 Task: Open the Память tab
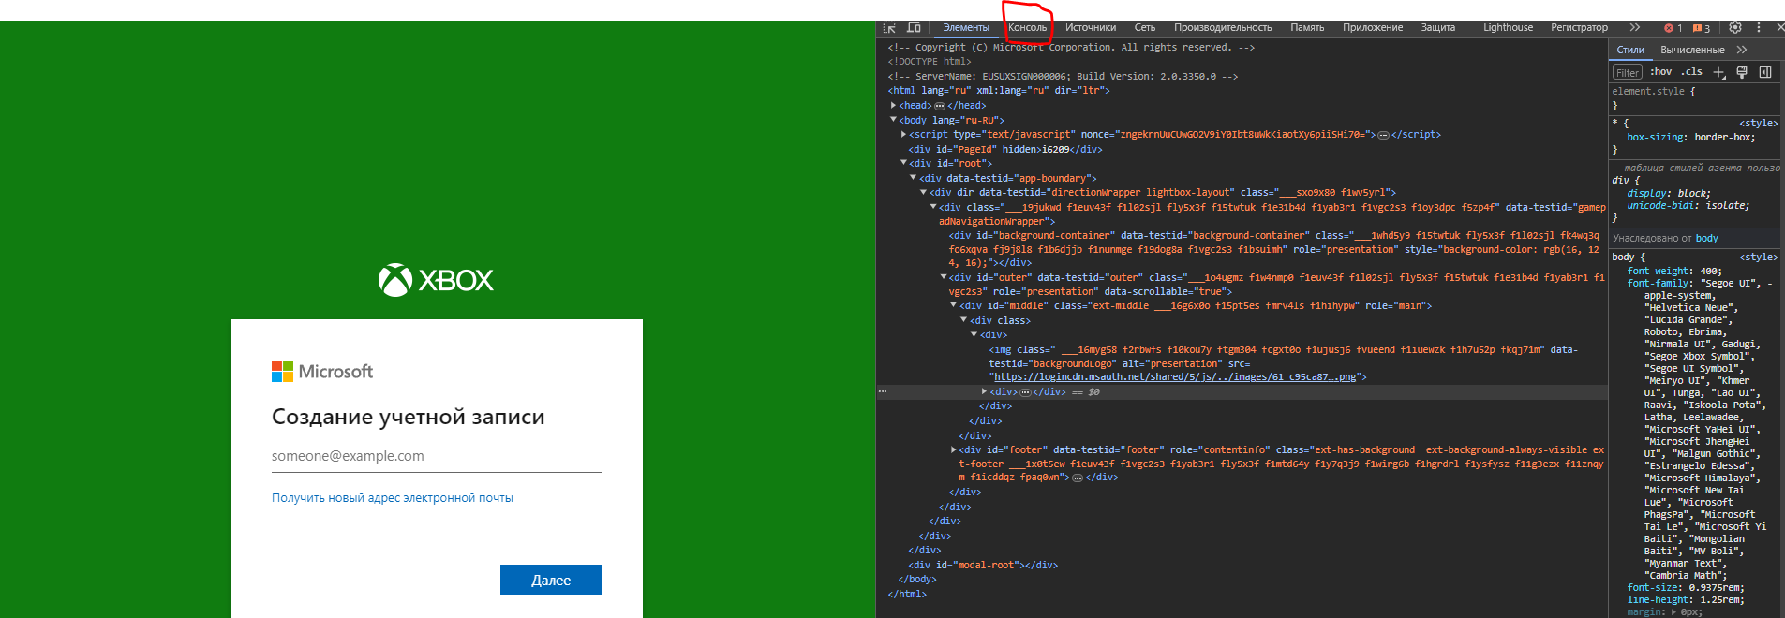[1307, 28]
